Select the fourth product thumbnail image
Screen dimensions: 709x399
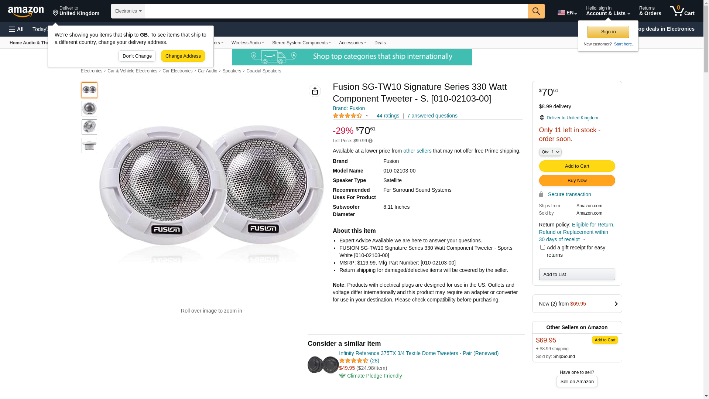[x=89, y=146]
